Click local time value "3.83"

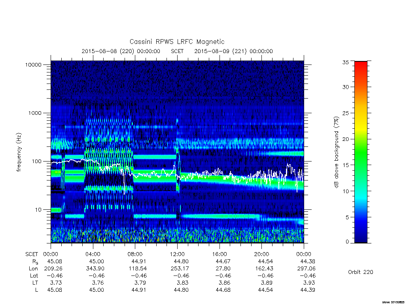pyautogui.click(x=183, y=283)
